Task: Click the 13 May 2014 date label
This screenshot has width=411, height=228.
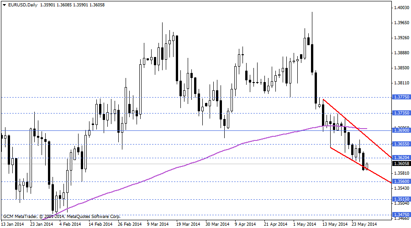Action: point(335,224)
